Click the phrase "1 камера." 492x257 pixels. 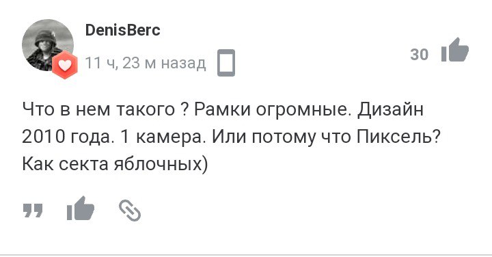161,137
